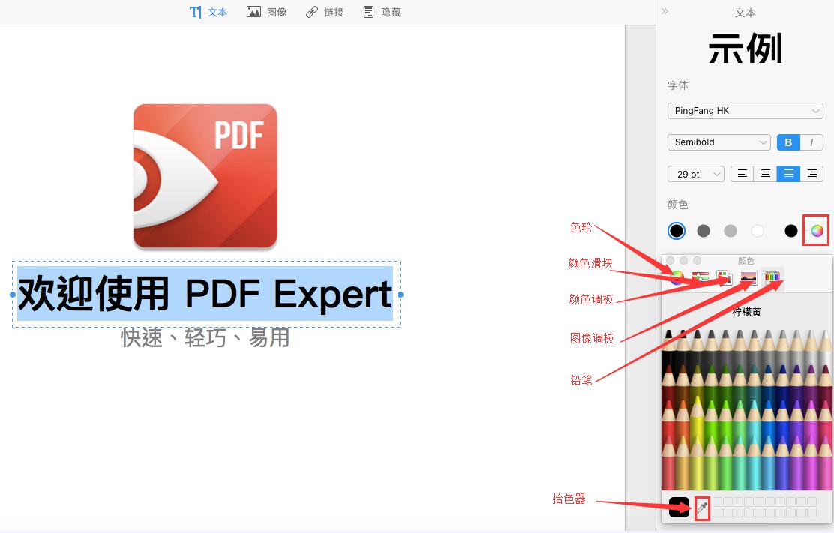Open the 29 pt font size dropdown
The height and width of the screenshot is (533, 834).
[696, 175]
